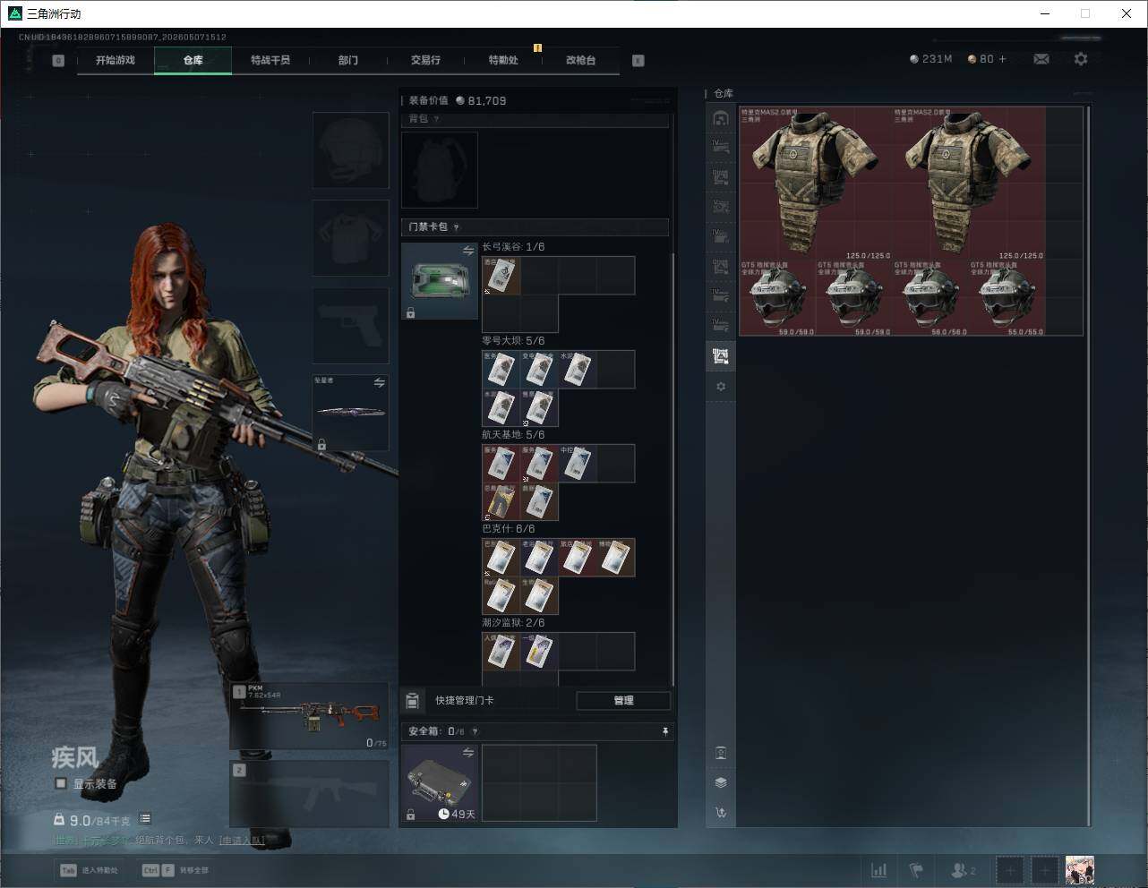Open the statistics bar chart icon
The height and width of the screenshot is (888, 1148).
(x=879, y=870)
